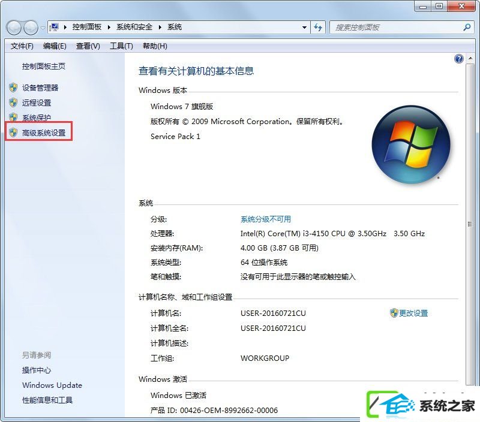Open 性能信息和工具 link
Viewport: 480px width, 422px height.
click(47, 400)
